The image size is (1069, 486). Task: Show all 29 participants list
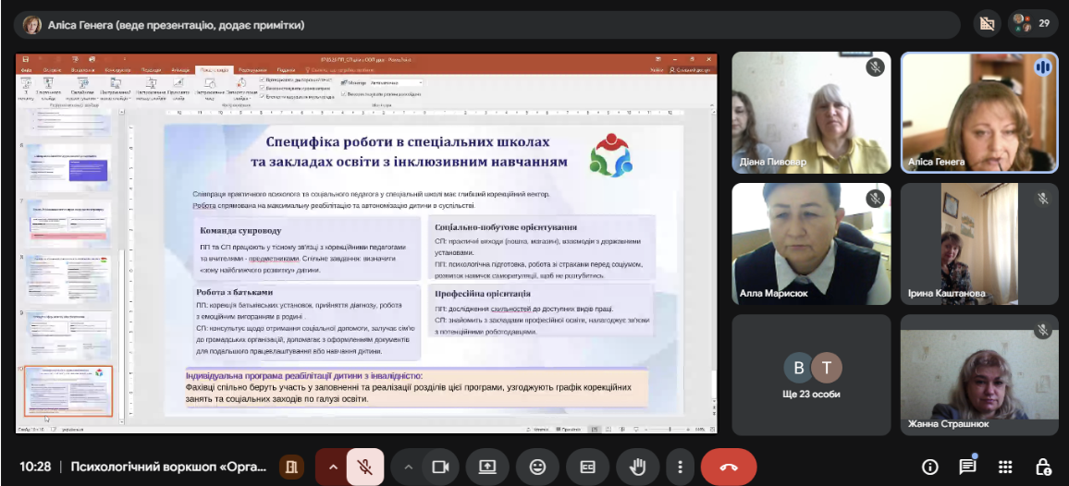point(1033,23)
